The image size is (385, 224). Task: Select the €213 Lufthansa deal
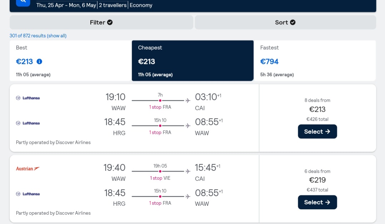coord(317,132)
